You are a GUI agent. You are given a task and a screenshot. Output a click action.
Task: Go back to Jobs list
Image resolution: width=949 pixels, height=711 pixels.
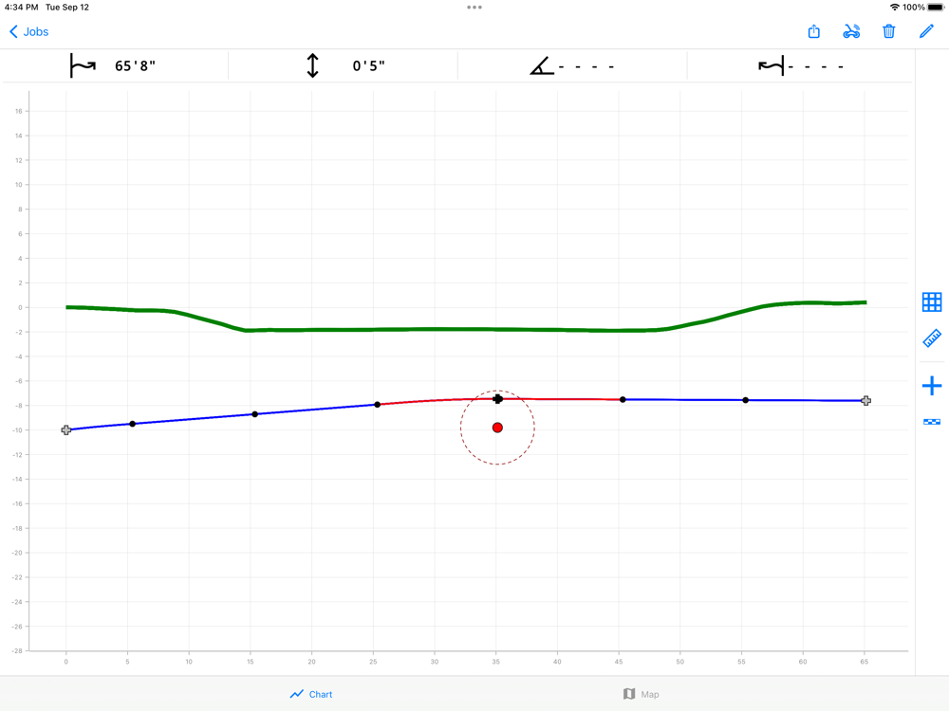[x=28, y=31]
